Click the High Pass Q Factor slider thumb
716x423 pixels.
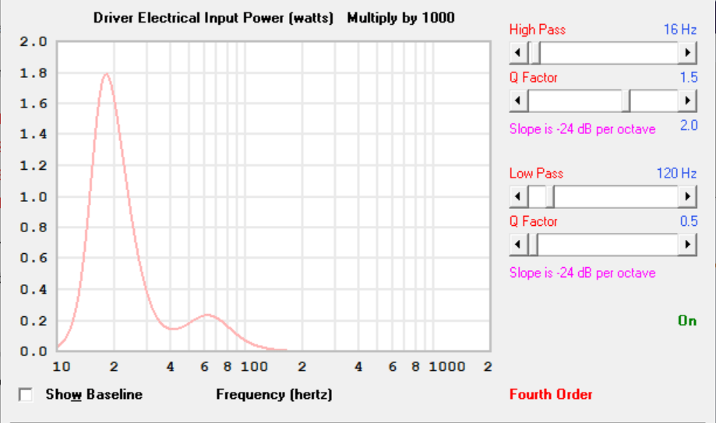[x=626, y=100]
